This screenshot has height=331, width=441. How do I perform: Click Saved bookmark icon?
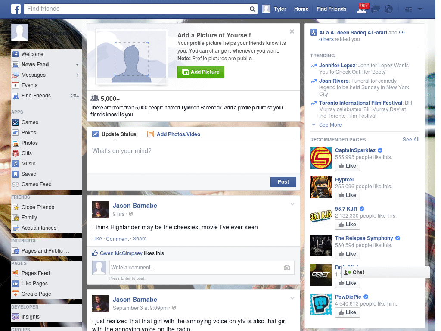tap(16, 174)
